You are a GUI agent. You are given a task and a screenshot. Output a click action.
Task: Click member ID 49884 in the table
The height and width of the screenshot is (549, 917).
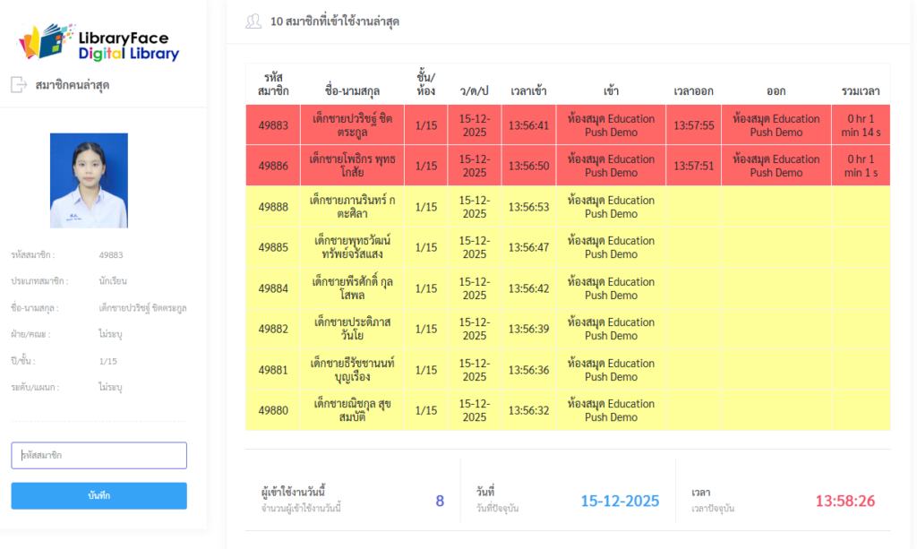[273, 288]
